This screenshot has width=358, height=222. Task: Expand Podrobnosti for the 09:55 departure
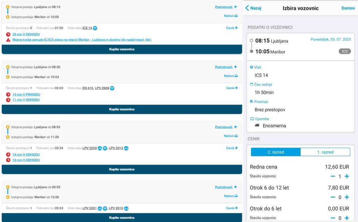tap(225, 187)
